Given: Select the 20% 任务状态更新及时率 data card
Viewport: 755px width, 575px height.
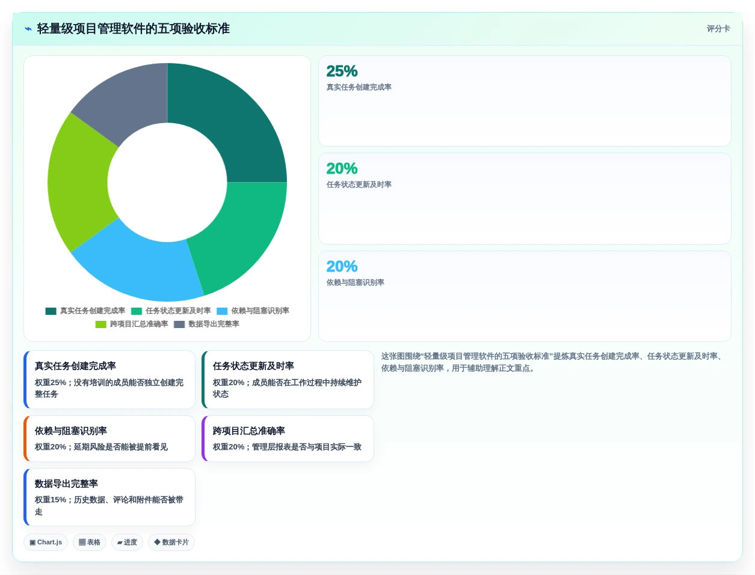Looking at the screenshot, I should point(525,198).
